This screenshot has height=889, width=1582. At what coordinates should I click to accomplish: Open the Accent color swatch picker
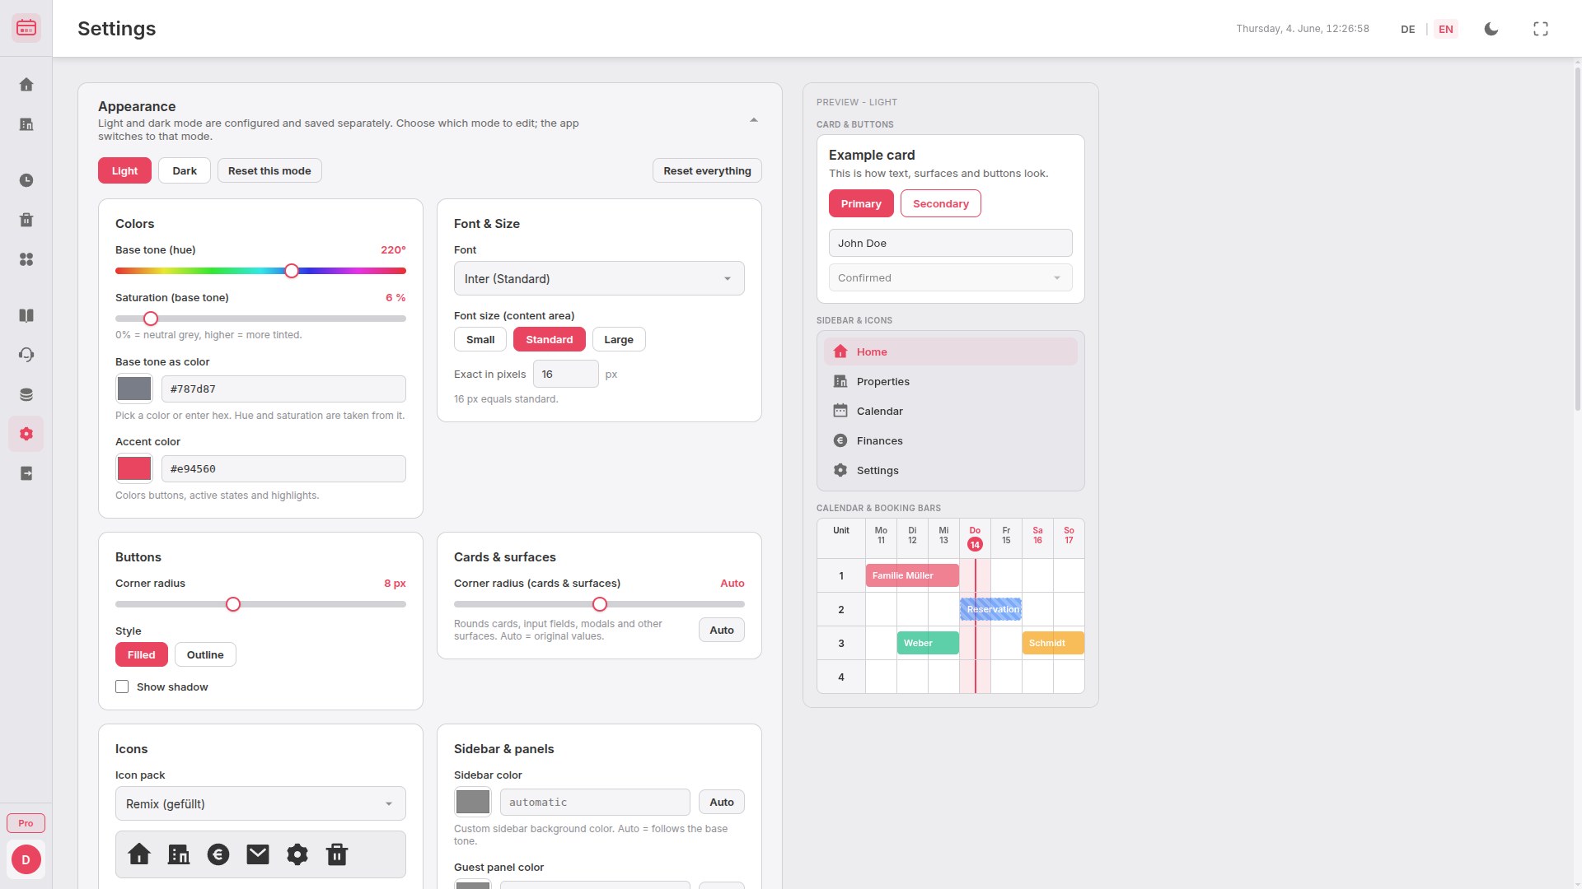pos(134,468)
